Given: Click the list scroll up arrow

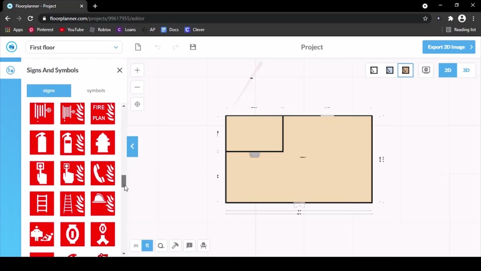Looking at the screenshot, I should (x=124, y=106).
